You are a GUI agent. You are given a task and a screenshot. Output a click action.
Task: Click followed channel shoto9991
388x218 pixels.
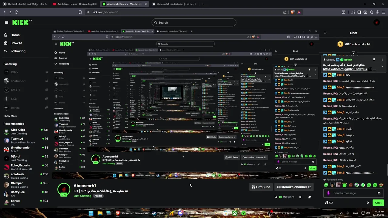click(x=26, y=81)
